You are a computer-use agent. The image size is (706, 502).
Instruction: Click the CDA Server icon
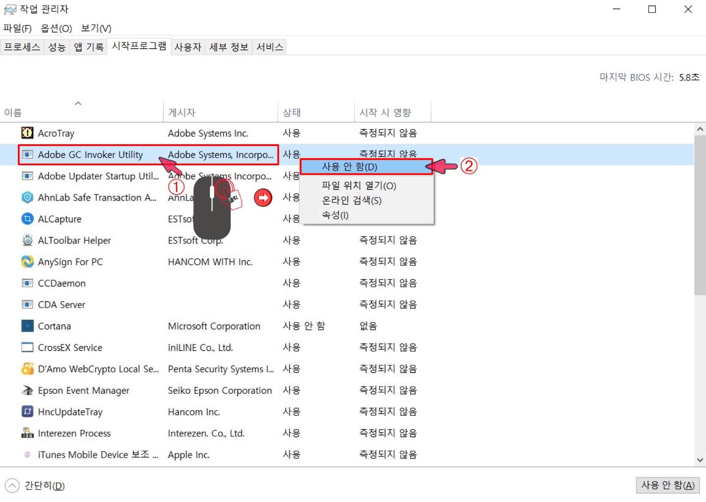[x=27, y=304]
